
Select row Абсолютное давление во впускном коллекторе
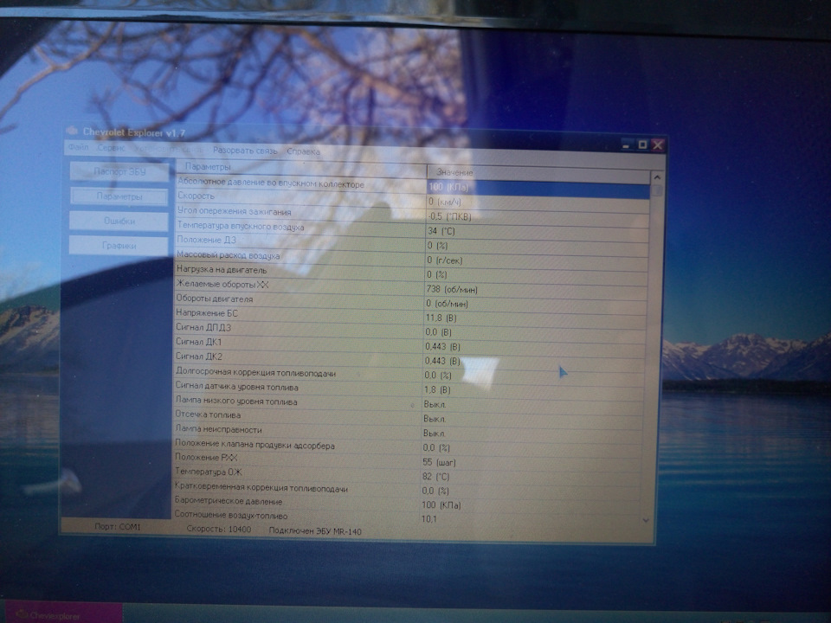click(x=412, y=185)
